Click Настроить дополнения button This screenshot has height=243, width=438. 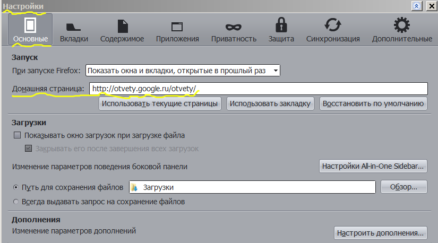point(380,233)
